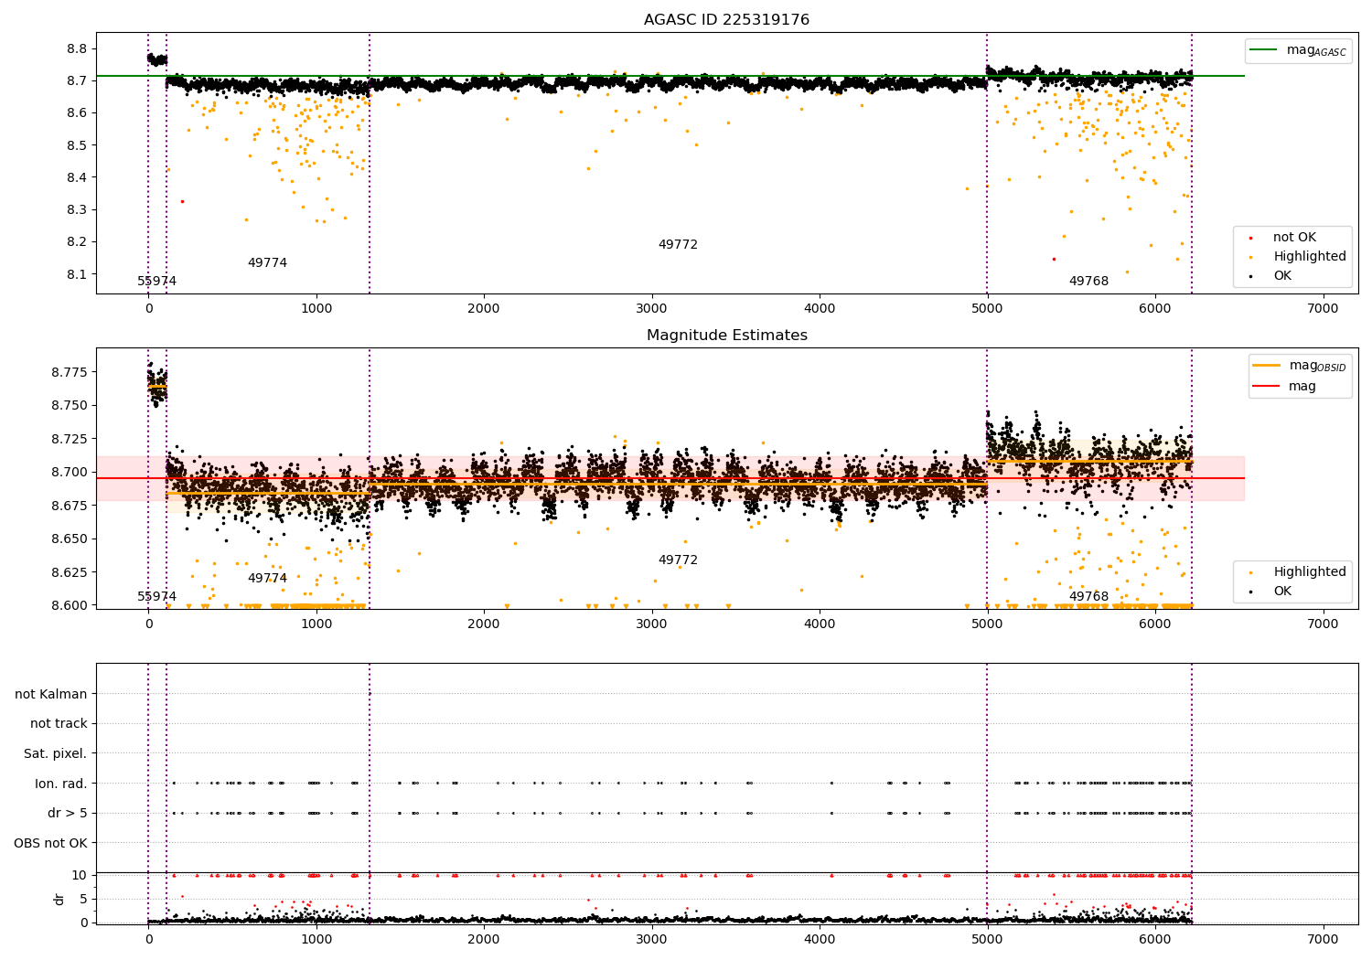Image resolution: width=1372 pixels, height=960 pixels.
Task: Click the 8.750 y-axis tick label
Action: (70, 406)
